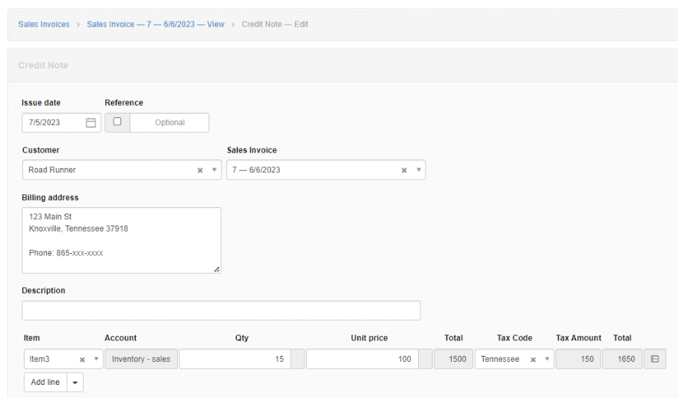Clear the Road Runner customer selection
The image size is (678, 398).
pos(199,170)
